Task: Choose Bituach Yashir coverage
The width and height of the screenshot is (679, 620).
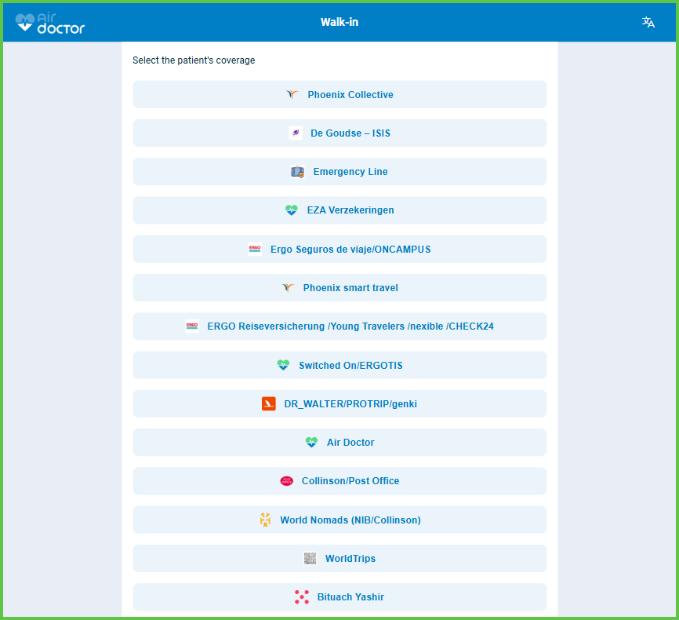Action: point(339,597)
